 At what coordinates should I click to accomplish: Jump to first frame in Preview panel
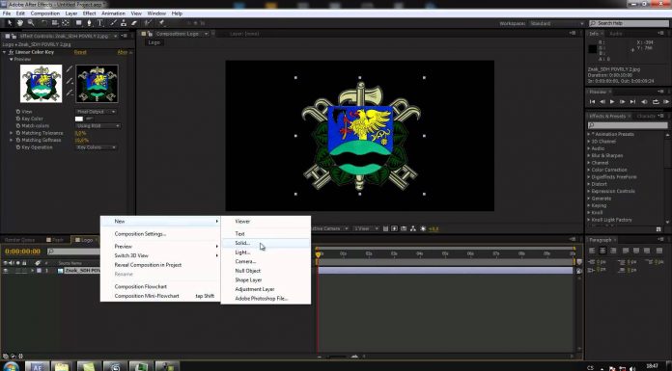[592, 102]
